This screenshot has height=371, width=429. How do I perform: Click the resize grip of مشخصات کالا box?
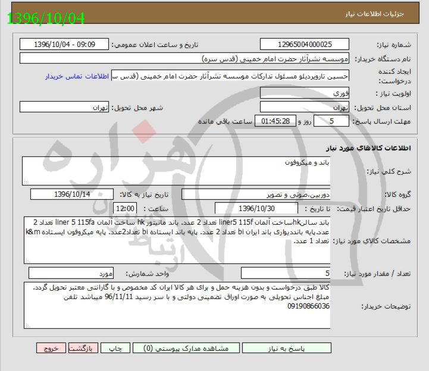coord(27,260)
